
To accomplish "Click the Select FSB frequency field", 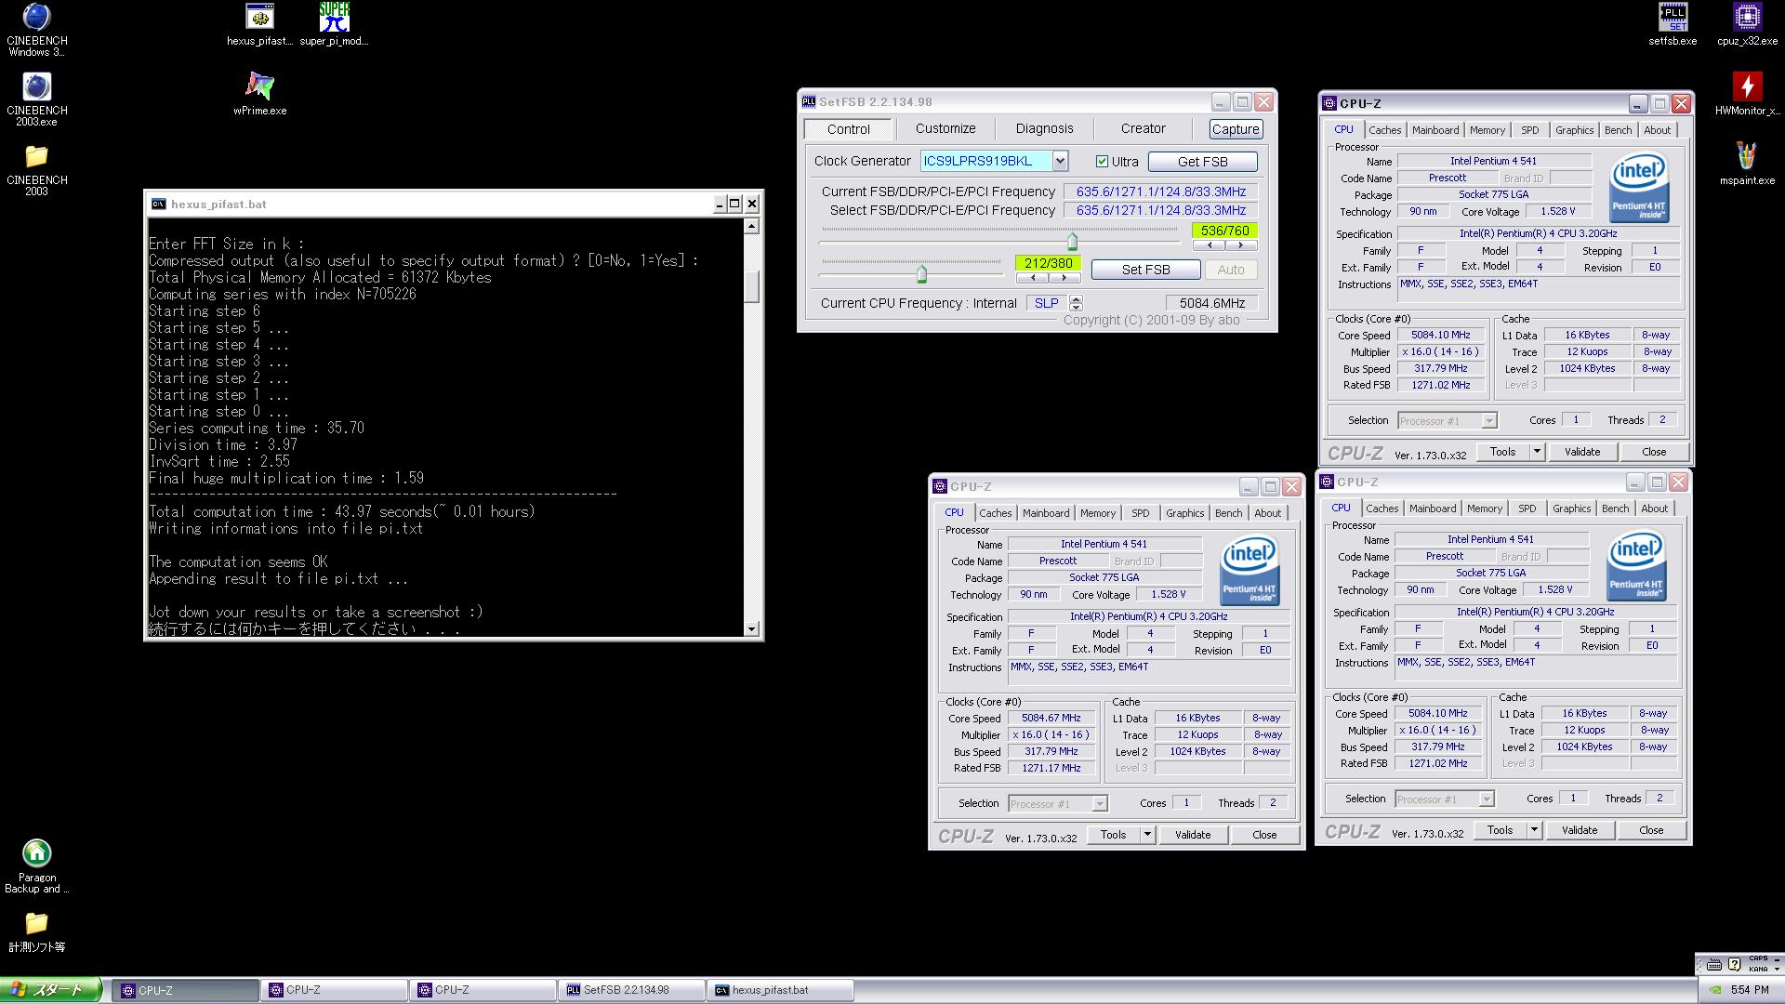I will point(1160,210).
